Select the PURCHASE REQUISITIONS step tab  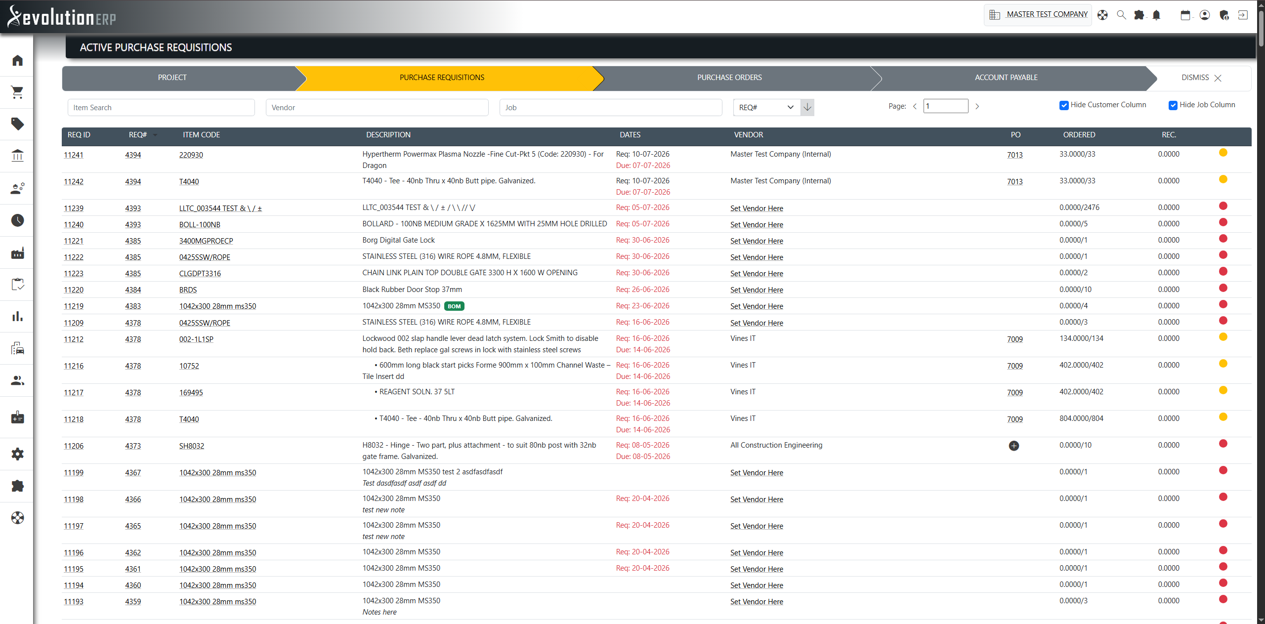(442, 78)
